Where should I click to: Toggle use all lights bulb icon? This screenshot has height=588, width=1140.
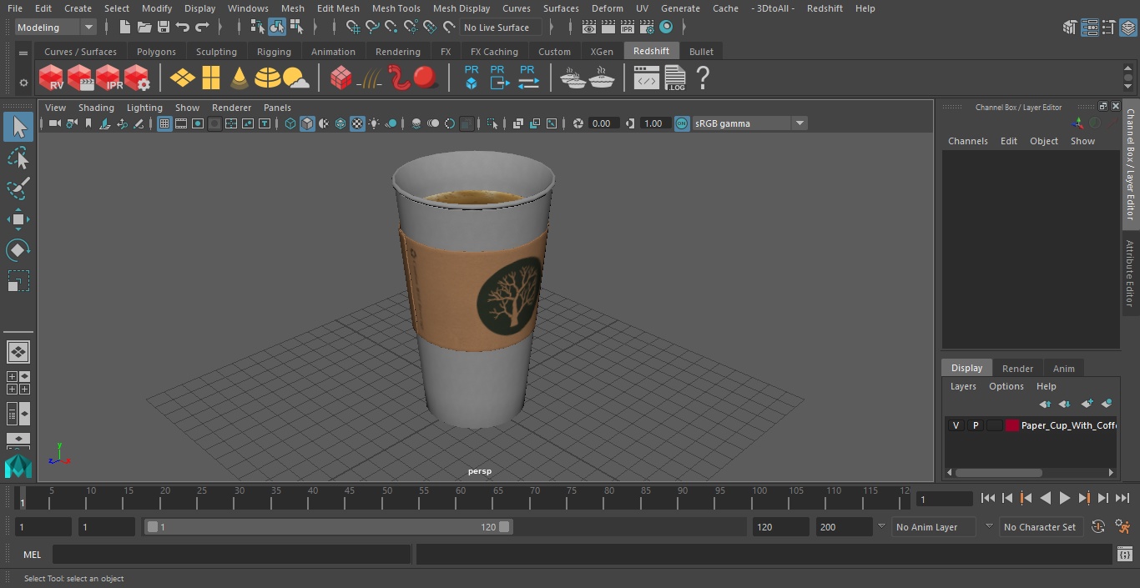374,123
